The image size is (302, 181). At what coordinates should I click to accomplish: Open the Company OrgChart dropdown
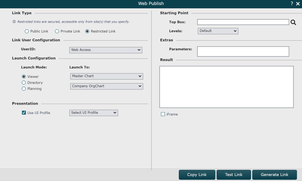point(106,86)
